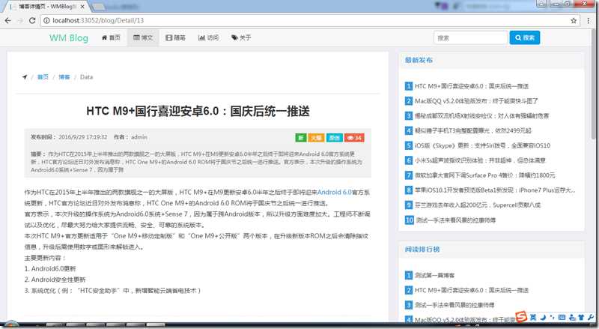Click the Sogou user account icon

tap(572, 317)
